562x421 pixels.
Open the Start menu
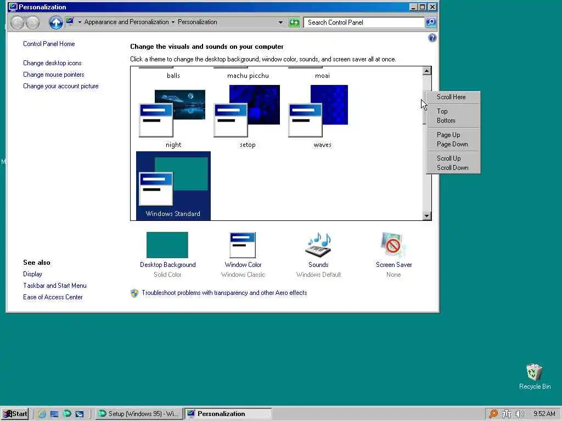point(15,414)
